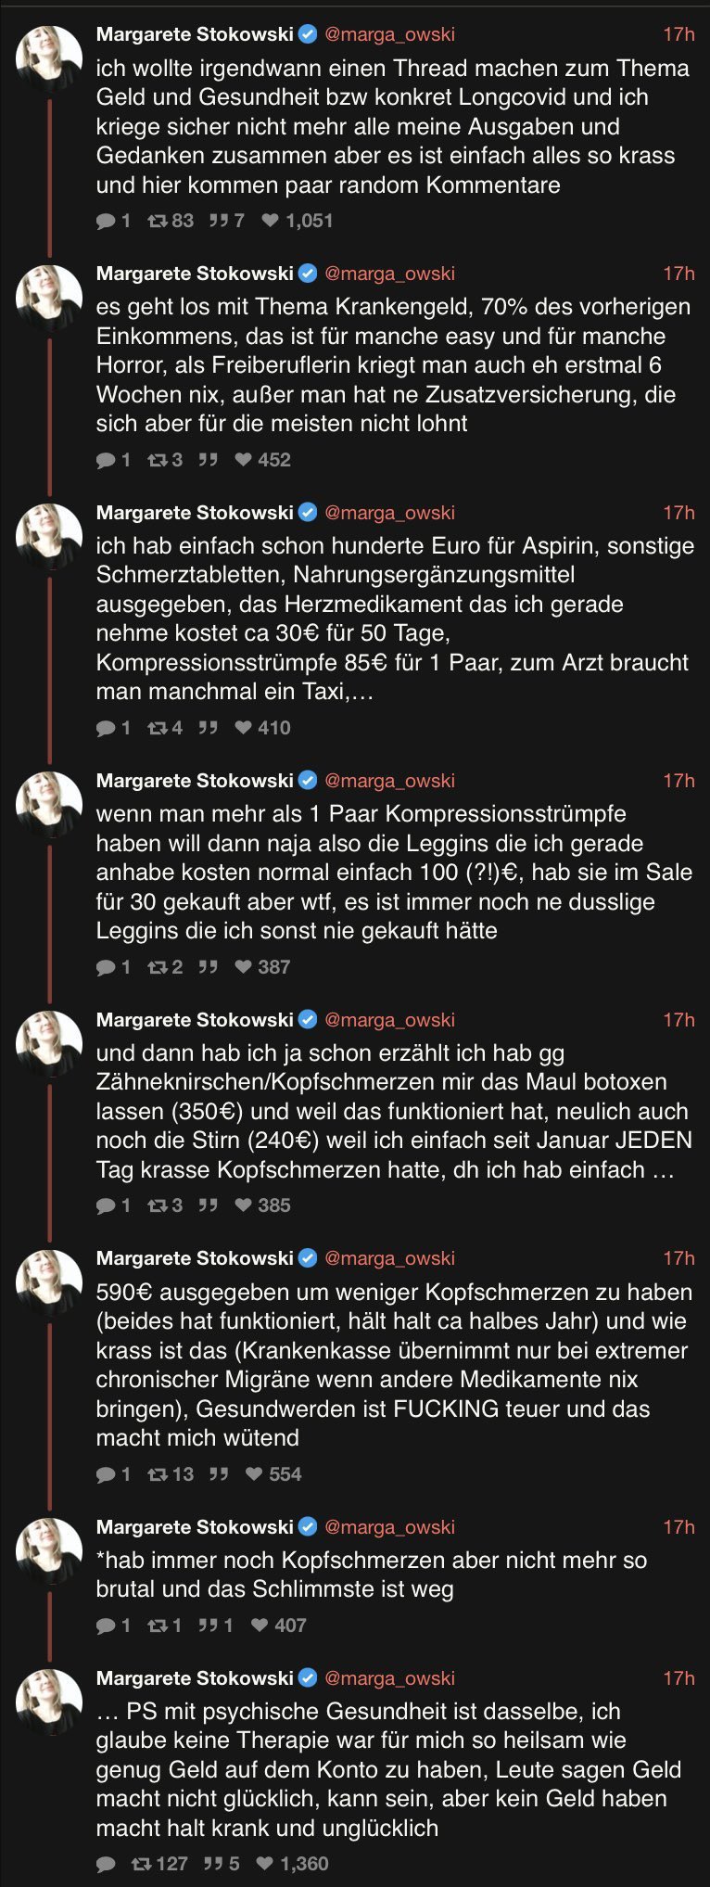Quote the Kompressionsstrümpfe Leggins tweet
This screenshot has height=1887, width=710.
click(x=209, y=967)
